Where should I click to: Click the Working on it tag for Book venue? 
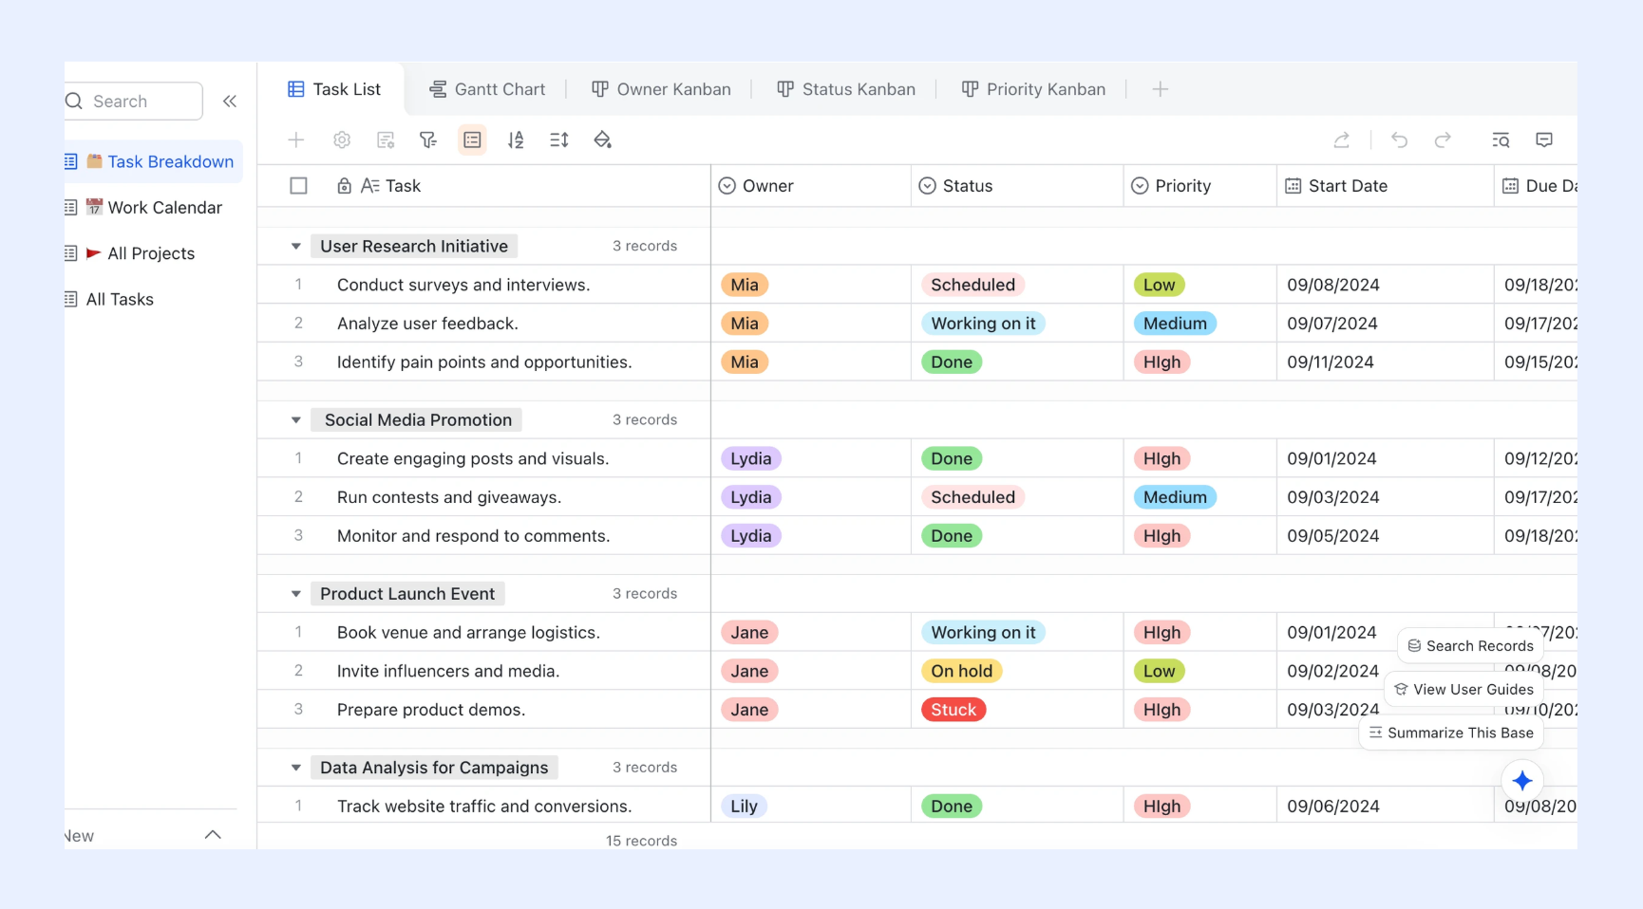983,633
